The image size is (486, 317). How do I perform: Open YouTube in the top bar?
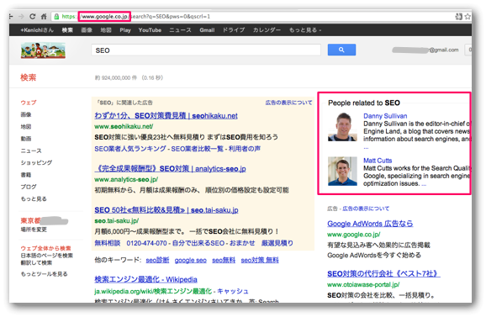[x=150, y=30]
